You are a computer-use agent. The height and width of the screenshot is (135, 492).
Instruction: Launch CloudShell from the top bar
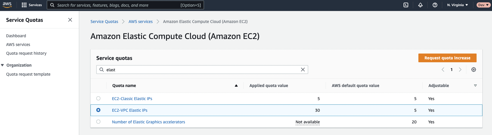pos(406,5)
